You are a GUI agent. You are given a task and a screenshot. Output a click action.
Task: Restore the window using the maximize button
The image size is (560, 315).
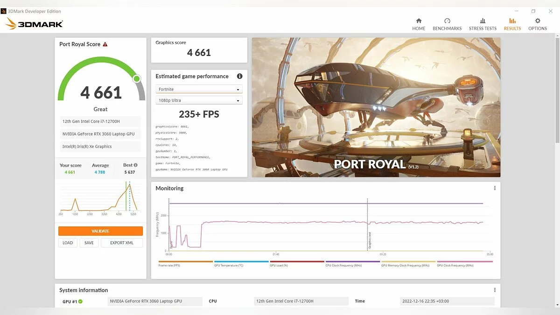[533, 11]
